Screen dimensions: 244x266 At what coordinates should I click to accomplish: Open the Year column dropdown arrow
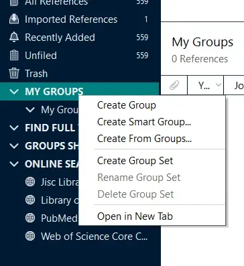[219, 85]
